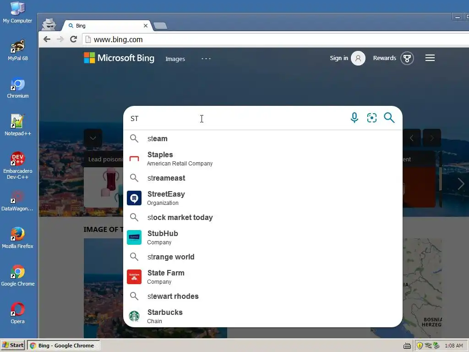Click the Bing search box with ST

pyautogui.click(x=236, y=118)
